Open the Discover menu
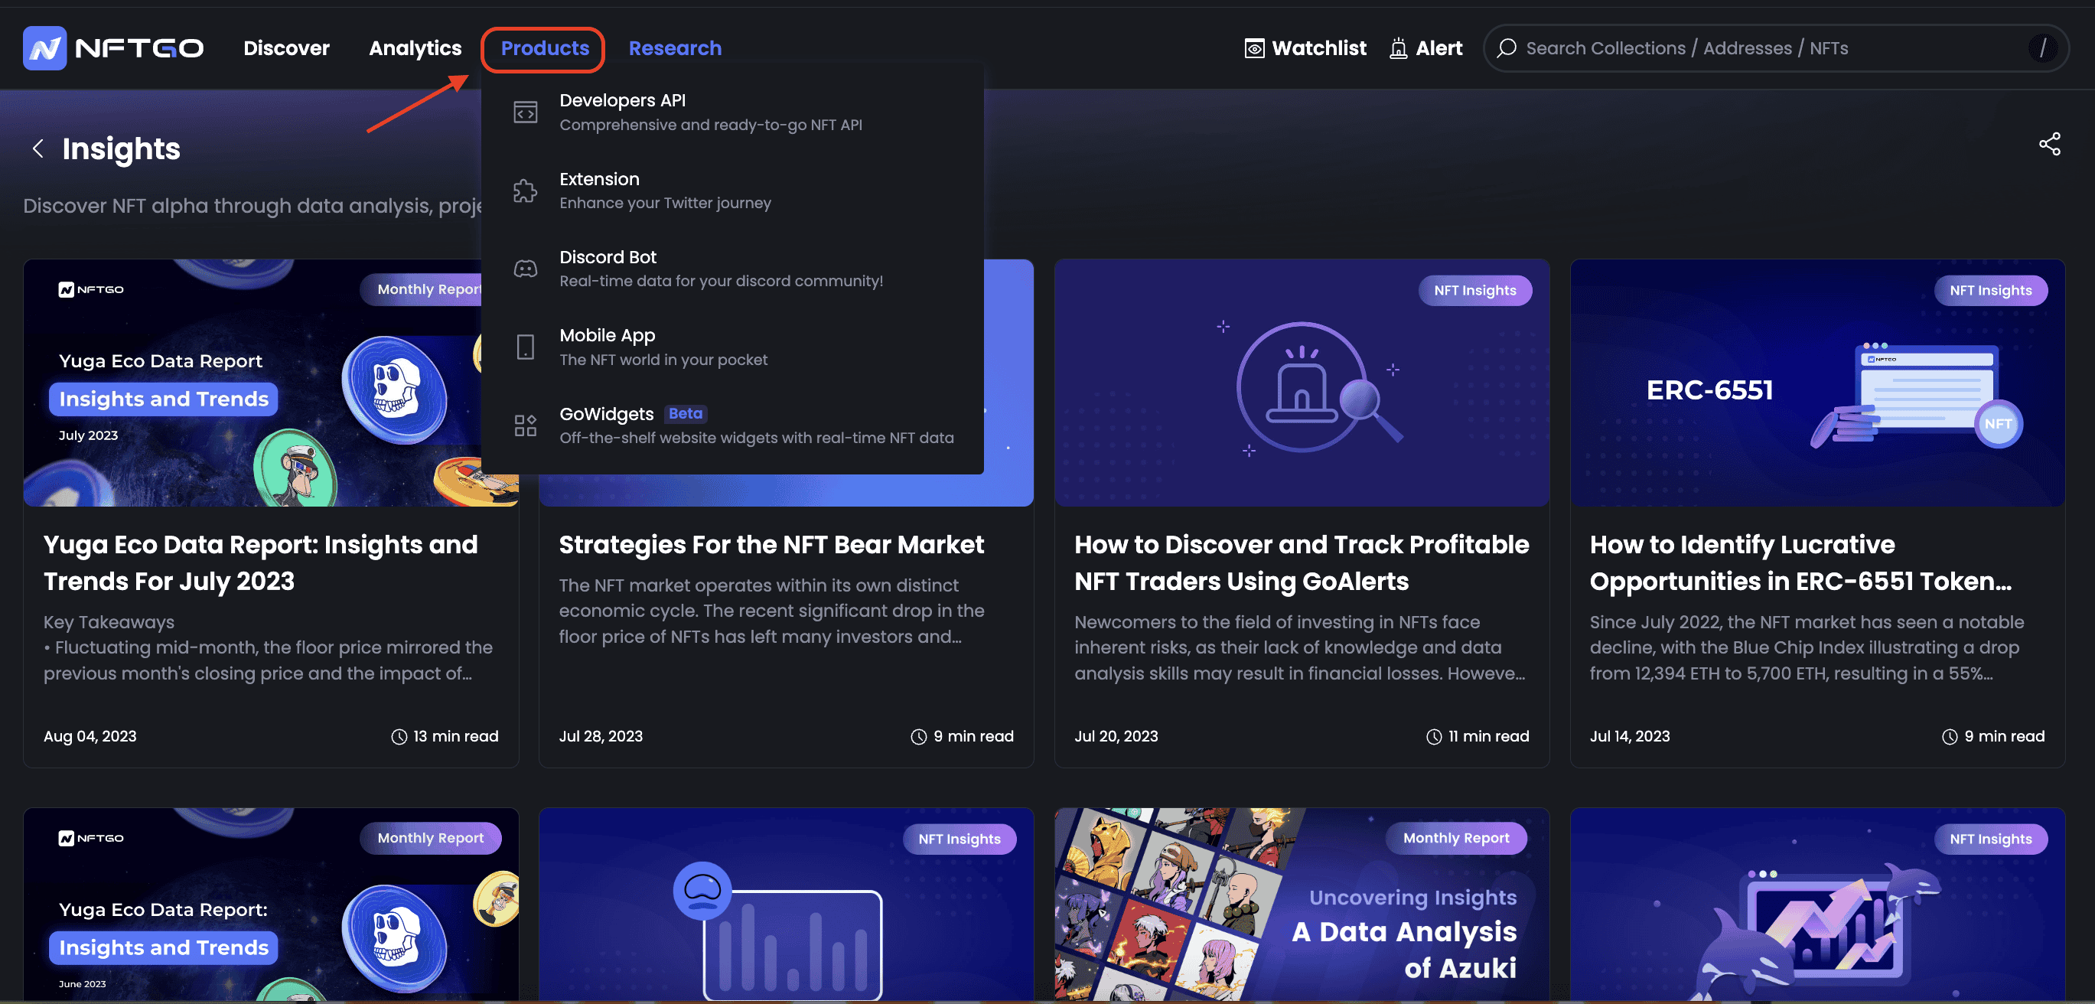Viewport: 2095px width, 1004px height. coord(286,48)
